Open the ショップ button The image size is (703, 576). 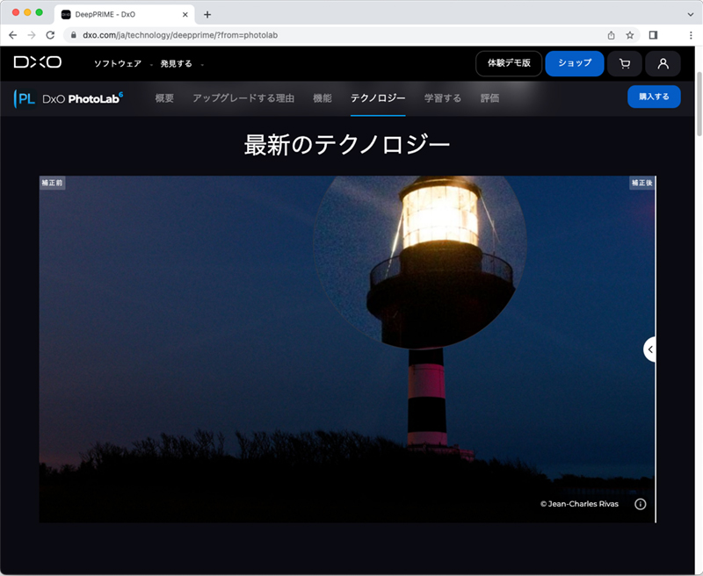click(x=574, y=63)
